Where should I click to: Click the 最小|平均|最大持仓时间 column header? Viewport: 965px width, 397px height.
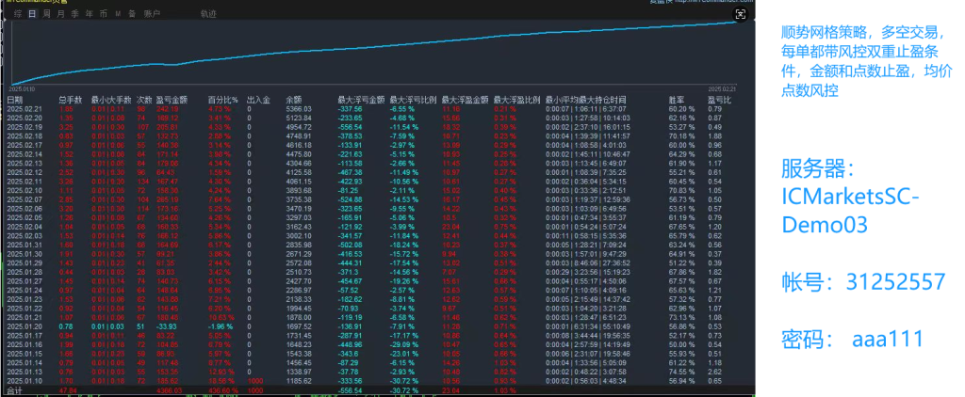[x=586, y=100]
